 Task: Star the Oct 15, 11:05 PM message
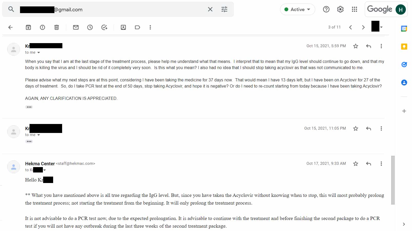356,129
